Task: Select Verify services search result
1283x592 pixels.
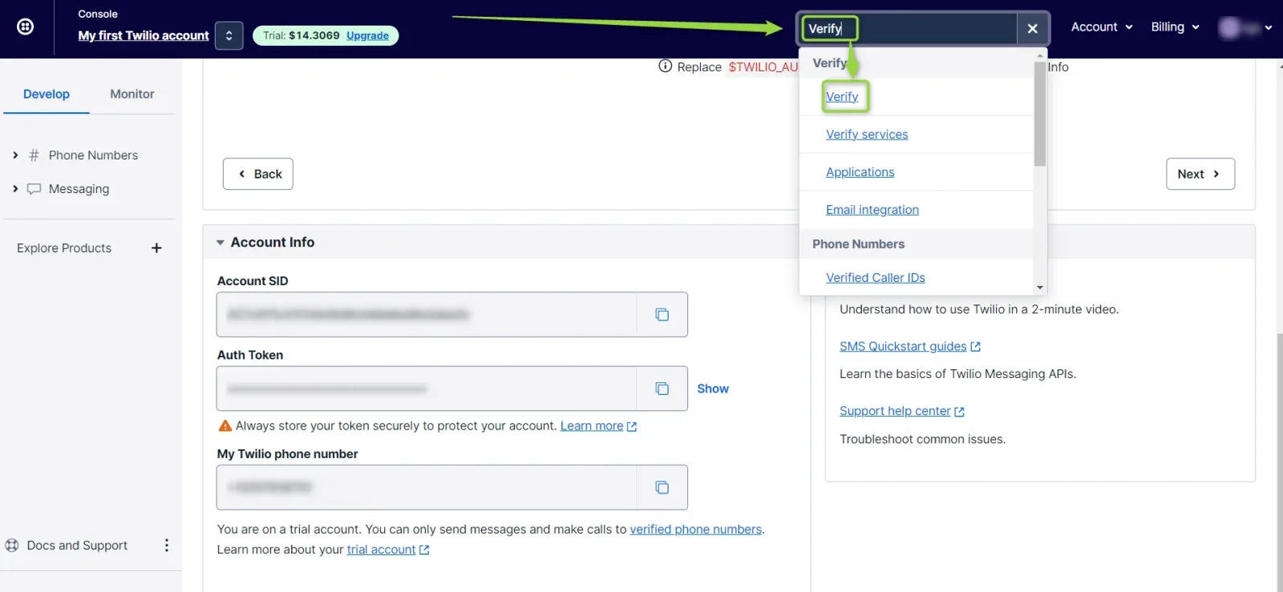Action: point(867,135)
